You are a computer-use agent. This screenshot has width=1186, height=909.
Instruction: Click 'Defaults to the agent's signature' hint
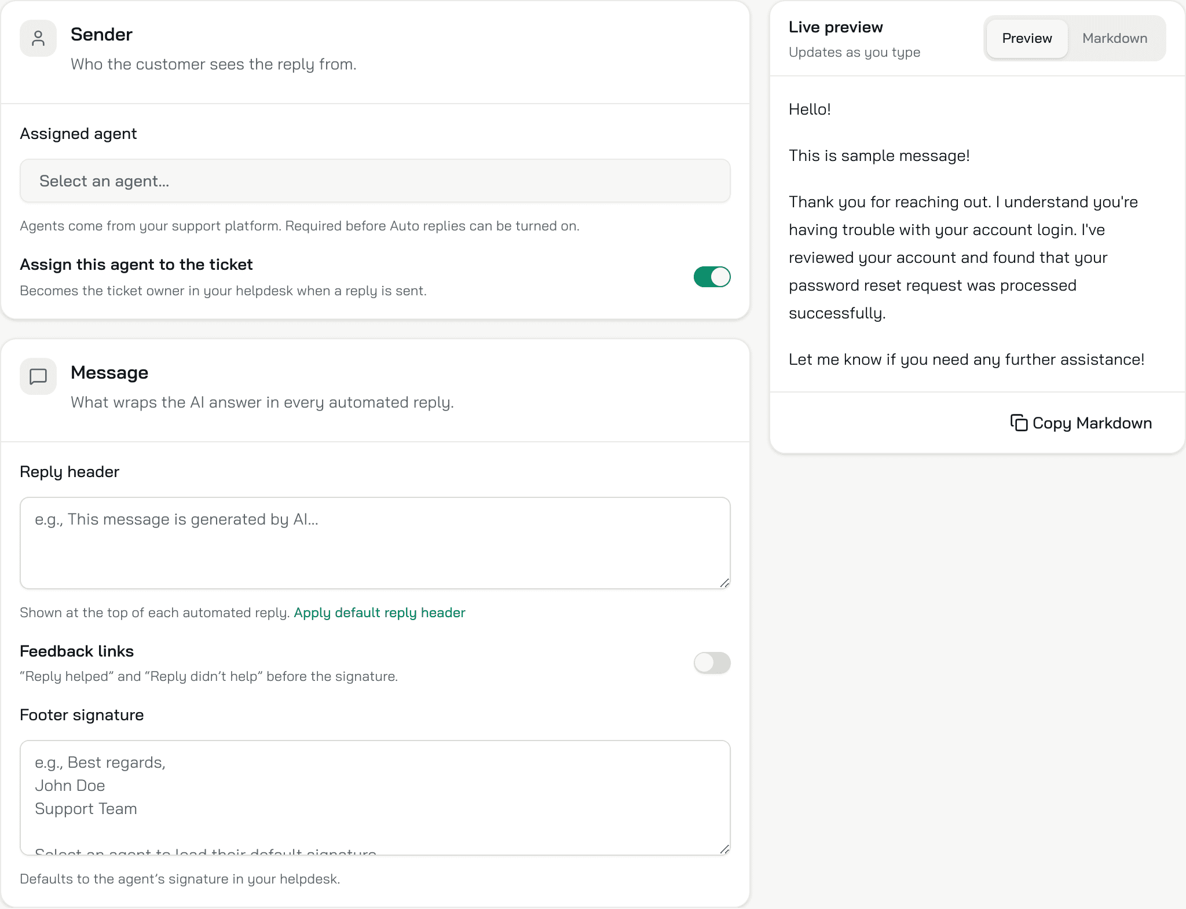pyautogui.click(x=180, y=879)
